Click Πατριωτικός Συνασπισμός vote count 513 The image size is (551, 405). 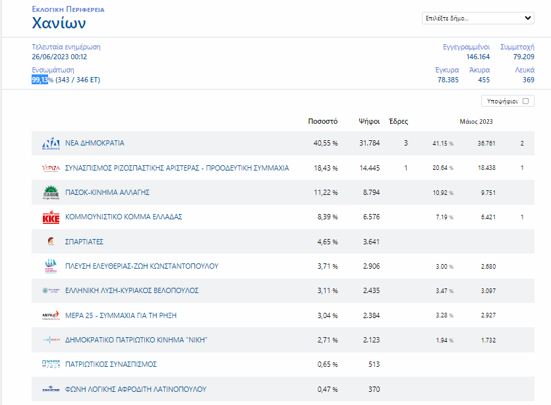tap(374, 364)
